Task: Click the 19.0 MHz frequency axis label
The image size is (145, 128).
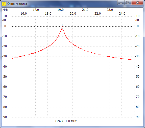Action: click(60, 10)
